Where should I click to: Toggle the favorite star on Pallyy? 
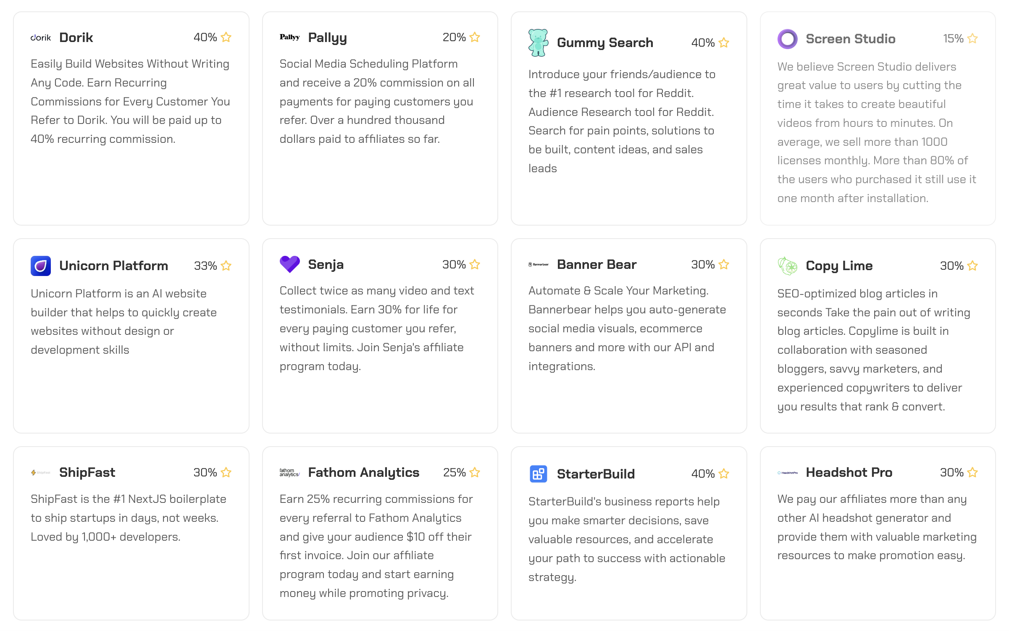(x=475, y=37)
